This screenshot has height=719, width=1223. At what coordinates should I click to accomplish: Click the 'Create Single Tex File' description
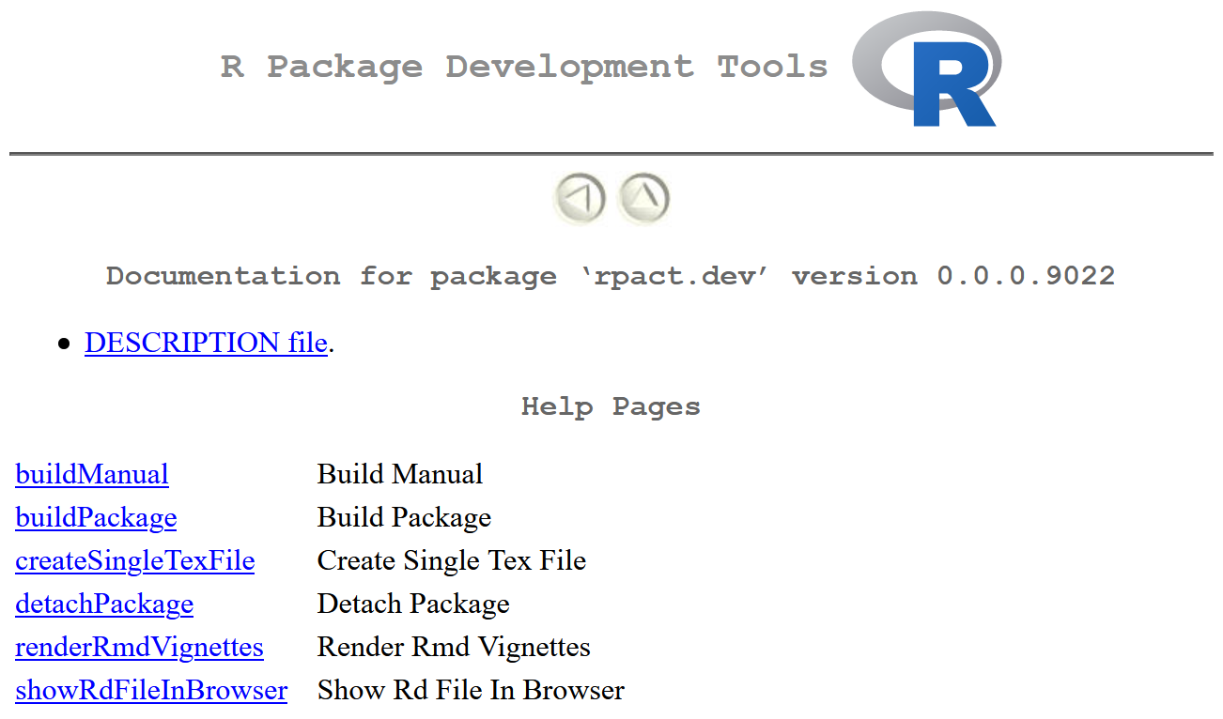point(452,560)
